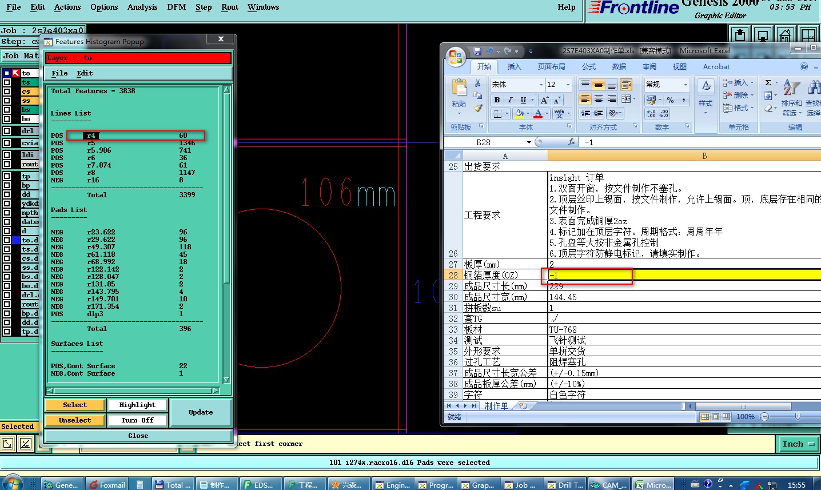Click the Update button in the histogram popup
821x490 pixels.
coord(201,412)
